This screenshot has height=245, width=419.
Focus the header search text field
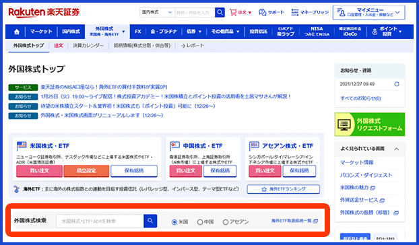coord(195,12)
